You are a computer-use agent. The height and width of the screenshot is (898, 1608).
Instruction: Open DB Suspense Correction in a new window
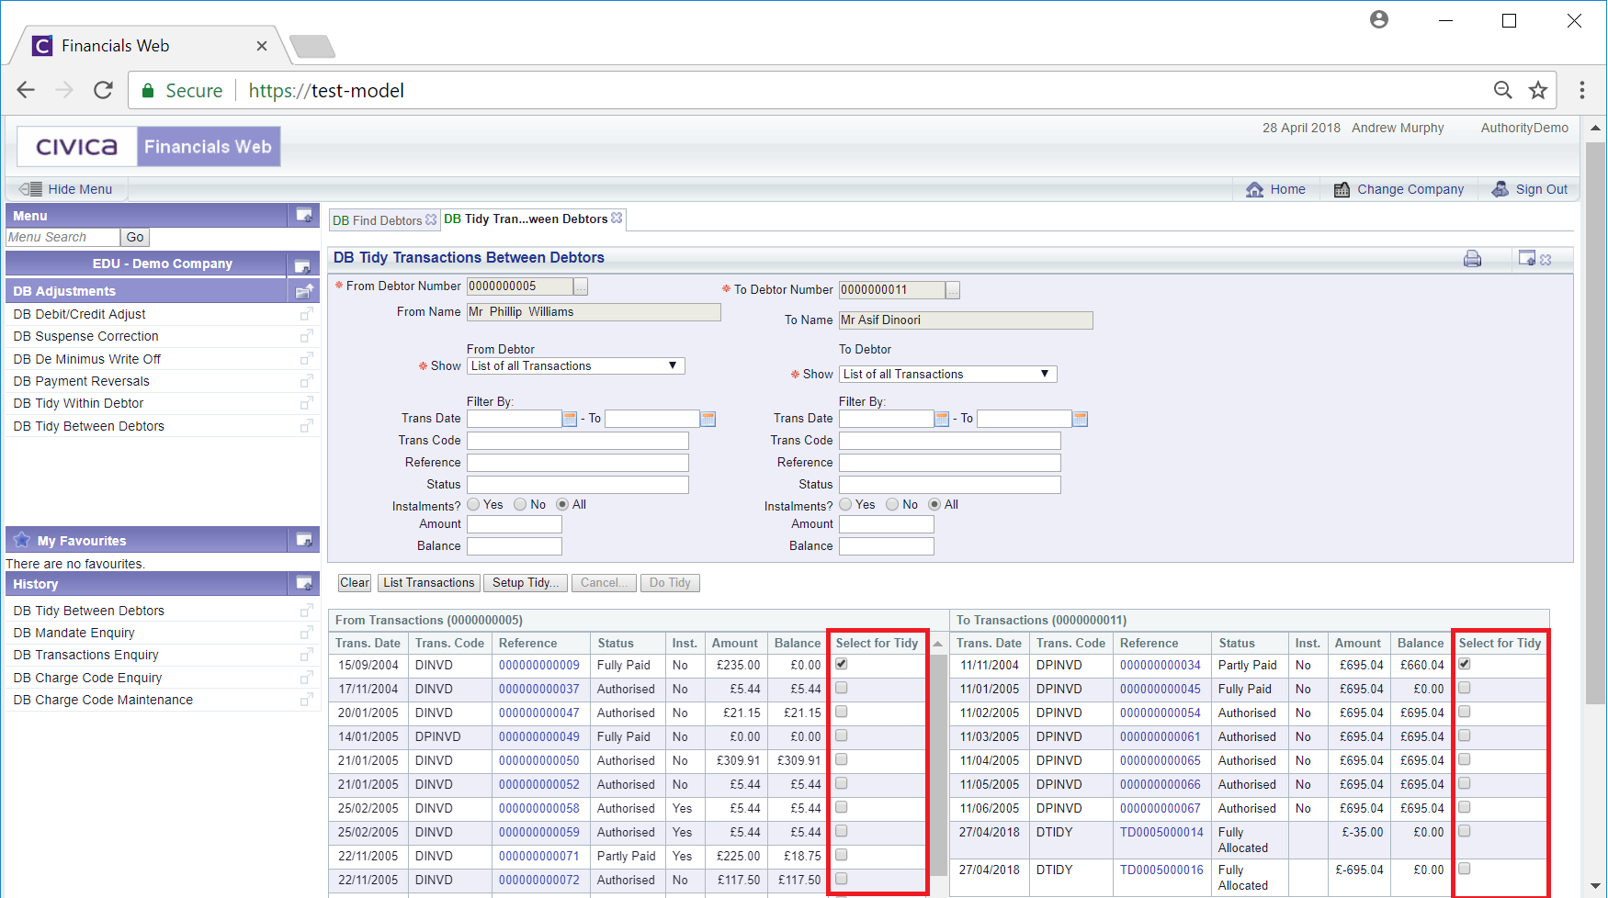(x=306, y=336)
